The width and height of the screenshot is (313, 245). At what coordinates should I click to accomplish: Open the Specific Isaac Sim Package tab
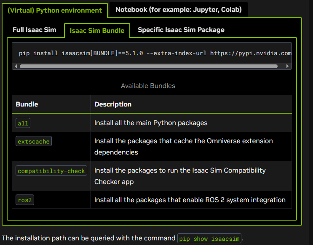181,30
